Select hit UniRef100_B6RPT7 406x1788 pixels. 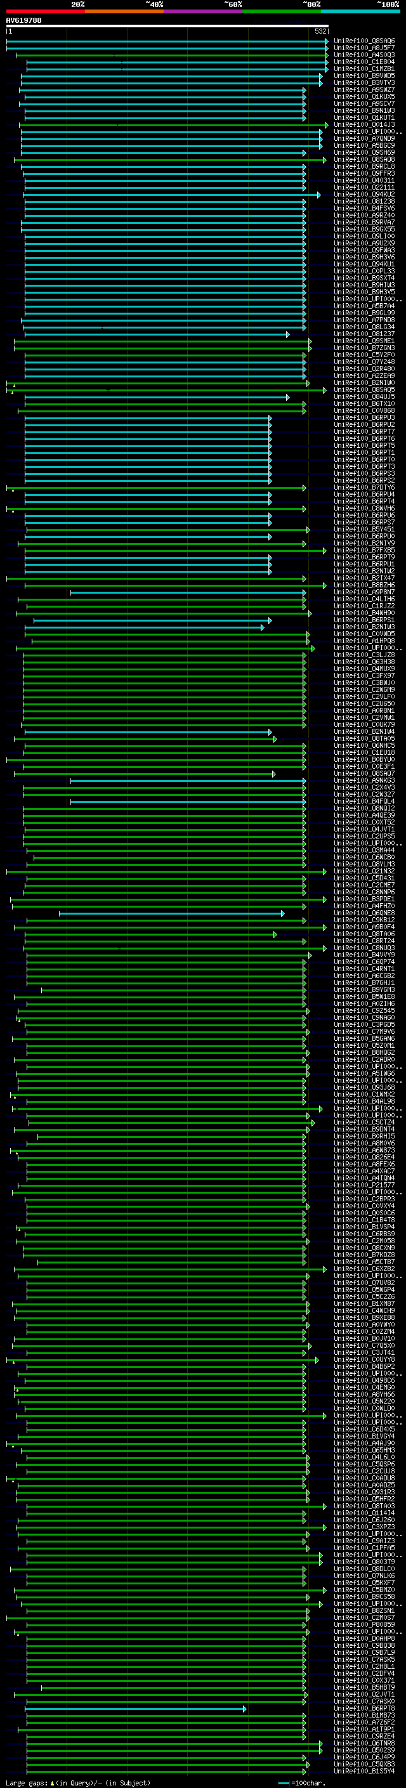point(364,432)
